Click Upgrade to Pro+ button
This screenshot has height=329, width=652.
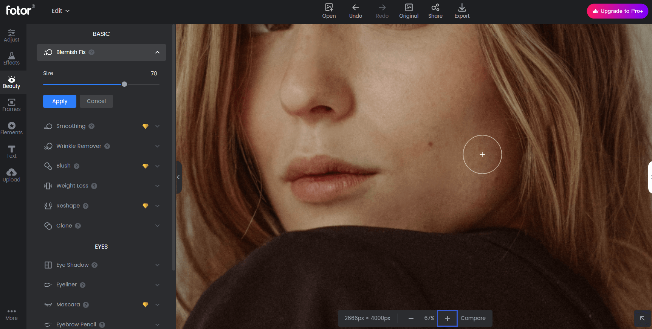[x=618, y=11]
